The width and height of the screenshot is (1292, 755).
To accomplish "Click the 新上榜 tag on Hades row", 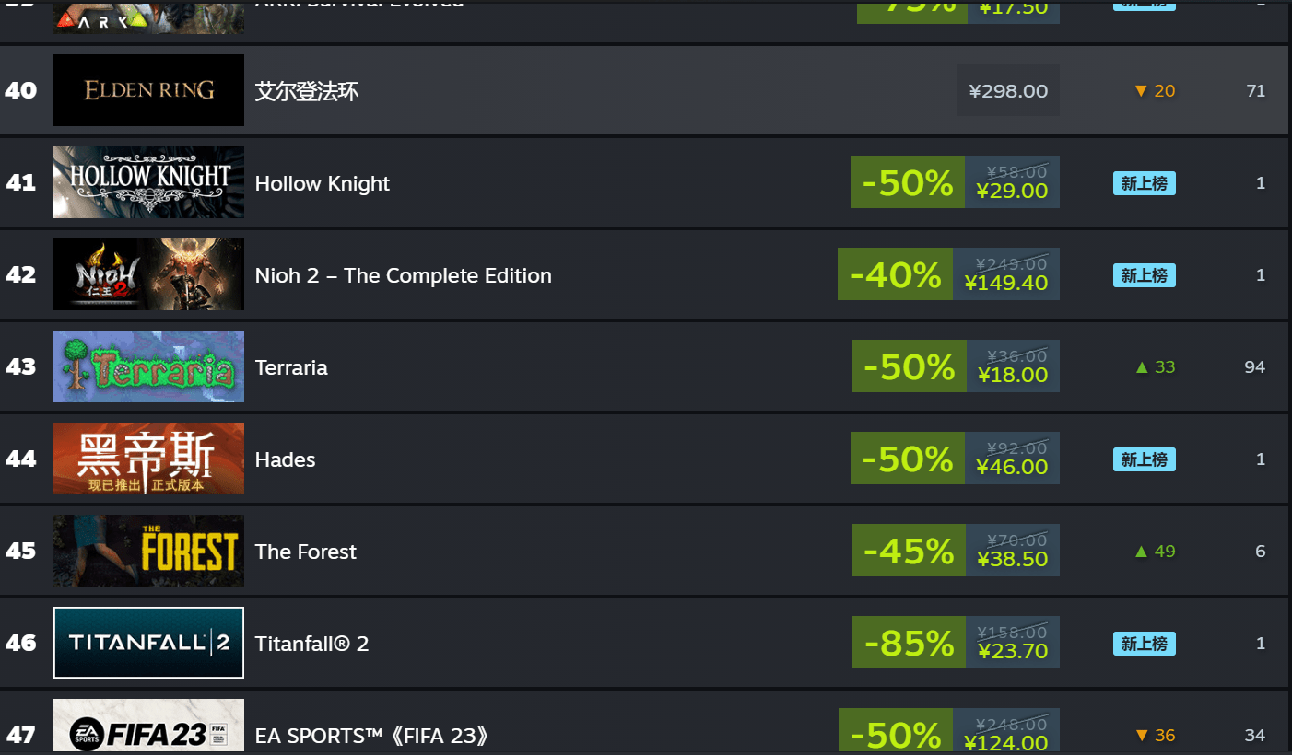I will pos(1144,459).
